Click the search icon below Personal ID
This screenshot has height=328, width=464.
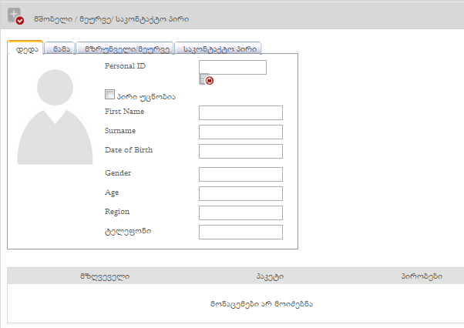tap(206, 79)
